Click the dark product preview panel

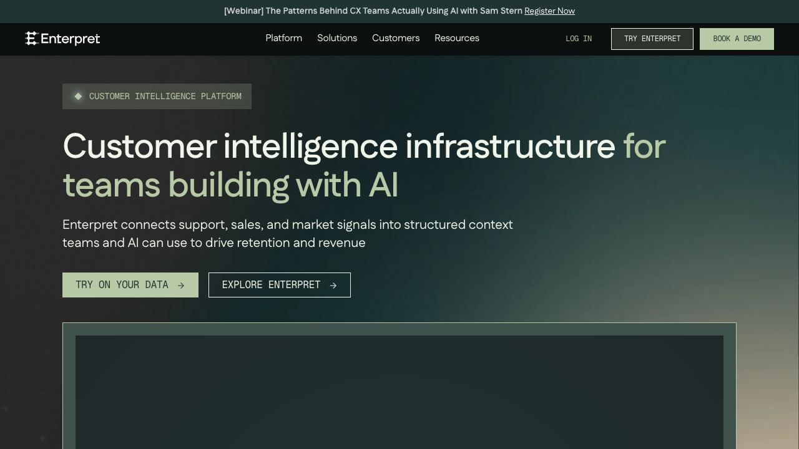tap(399, 392)
